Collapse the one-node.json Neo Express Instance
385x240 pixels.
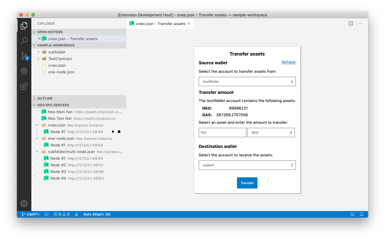tap(37, 139)
